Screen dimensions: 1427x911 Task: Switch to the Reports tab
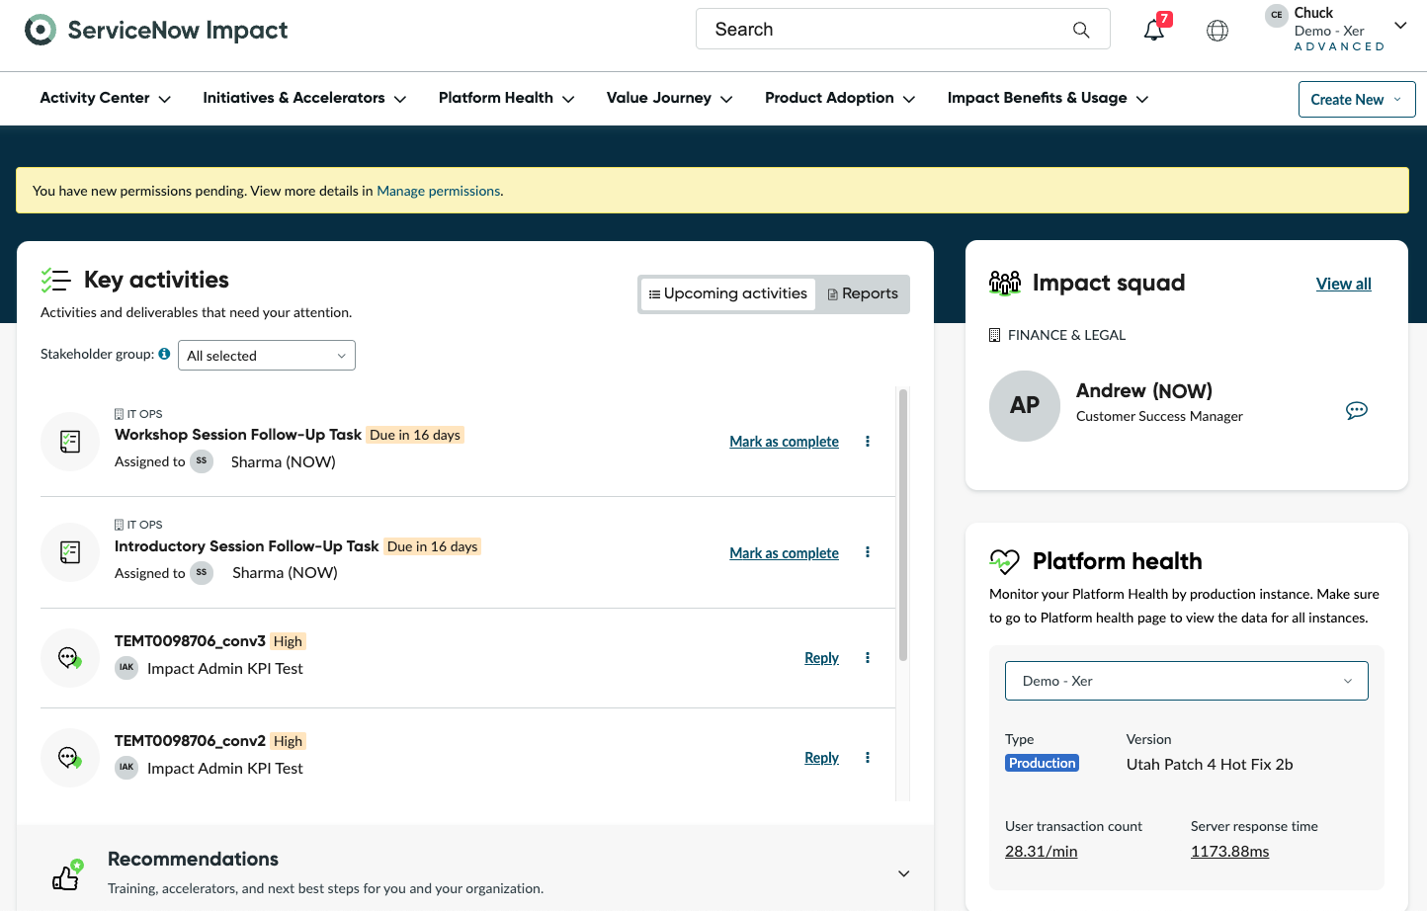863,293
